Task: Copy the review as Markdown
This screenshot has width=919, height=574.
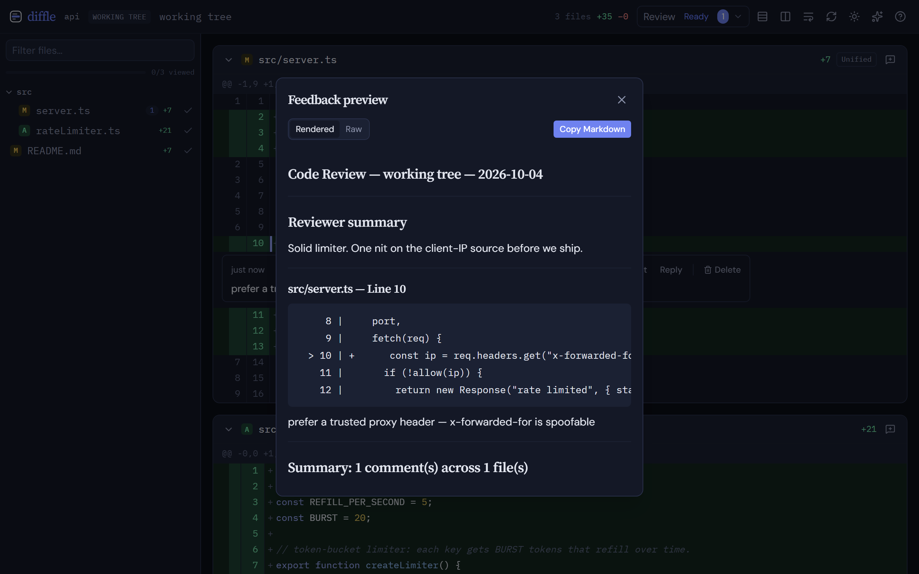Action: click(x=592, y=129)
